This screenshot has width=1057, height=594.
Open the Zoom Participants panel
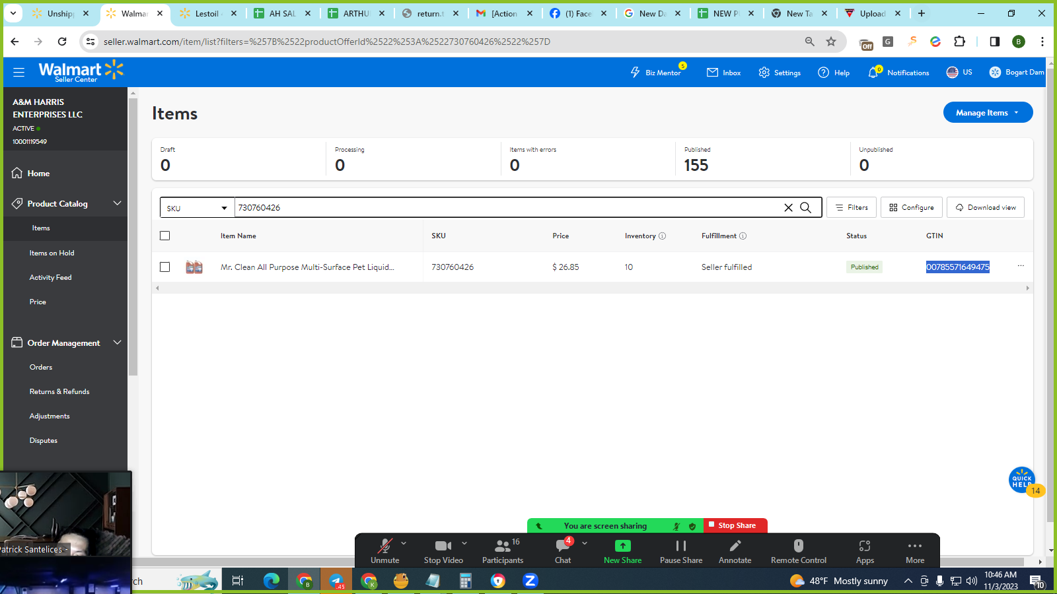pos(503,551)
